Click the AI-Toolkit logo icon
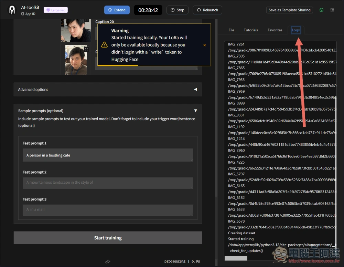Viewport: 344px width, 267px height. [12, 10]
